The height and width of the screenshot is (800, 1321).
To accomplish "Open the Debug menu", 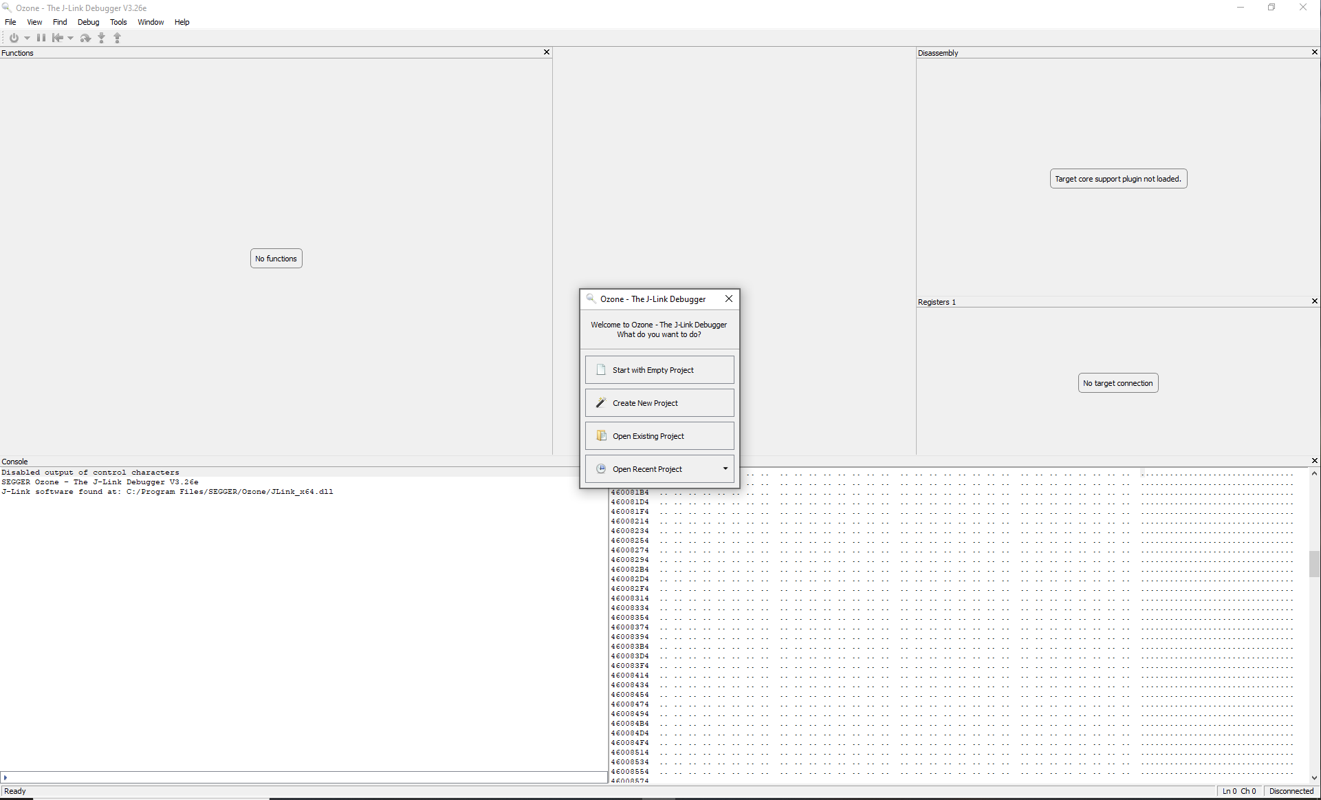I will tap(88, 22).
